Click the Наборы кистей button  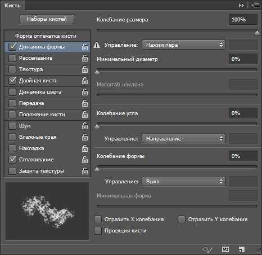[x=47, y=19]
